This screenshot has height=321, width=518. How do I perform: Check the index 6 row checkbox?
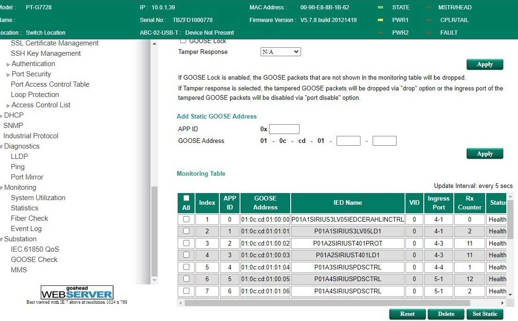(186, 278)
